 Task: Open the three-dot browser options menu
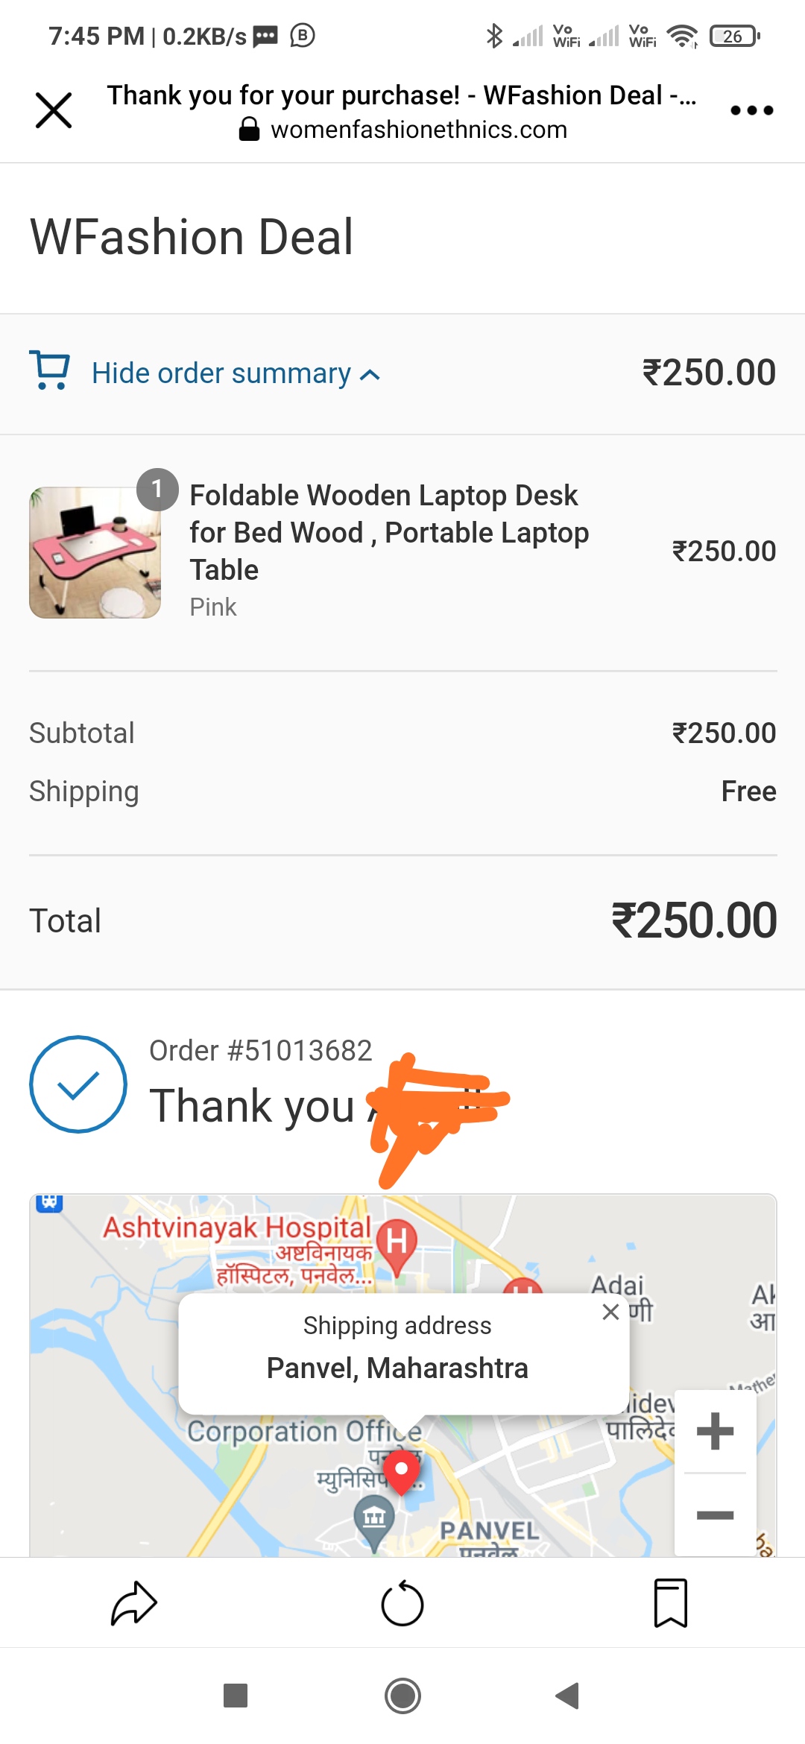pos(751,110)
